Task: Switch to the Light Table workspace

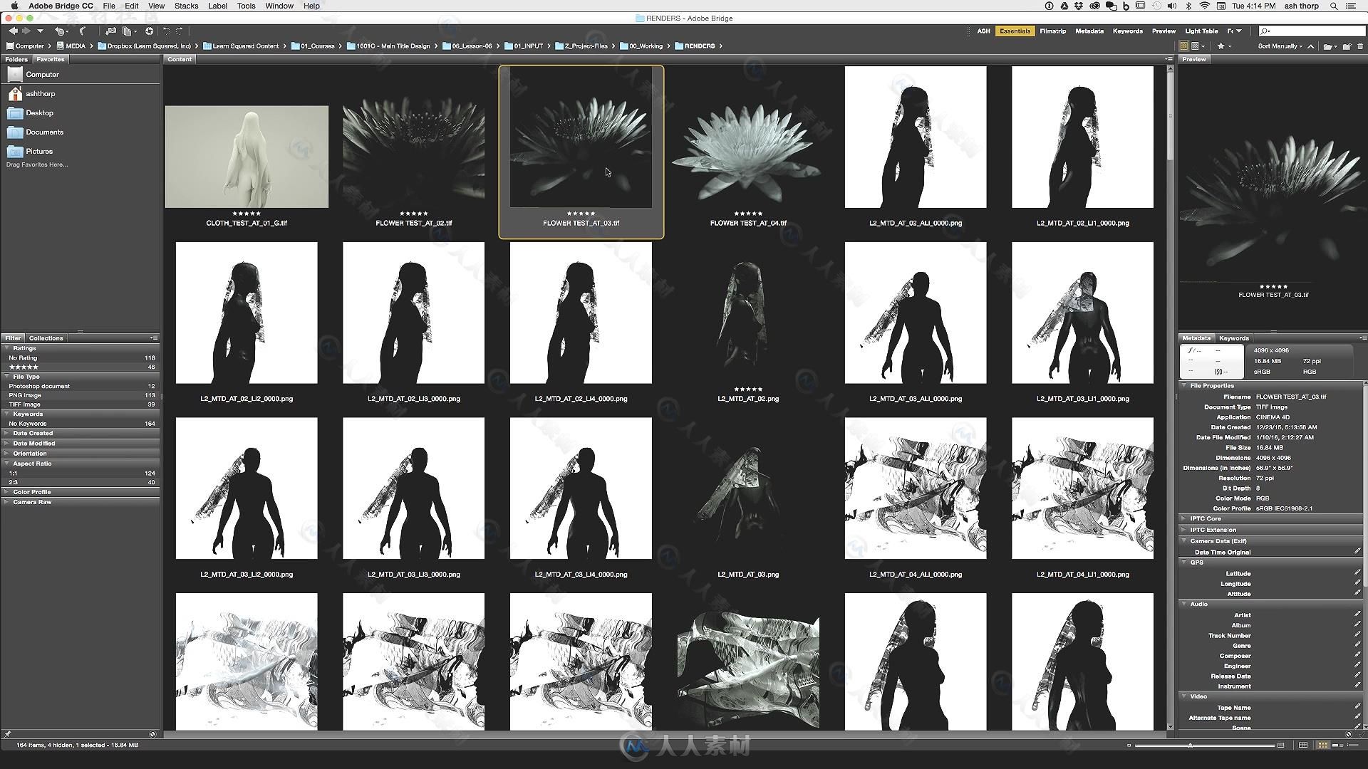Action: tap(1201, 31)
